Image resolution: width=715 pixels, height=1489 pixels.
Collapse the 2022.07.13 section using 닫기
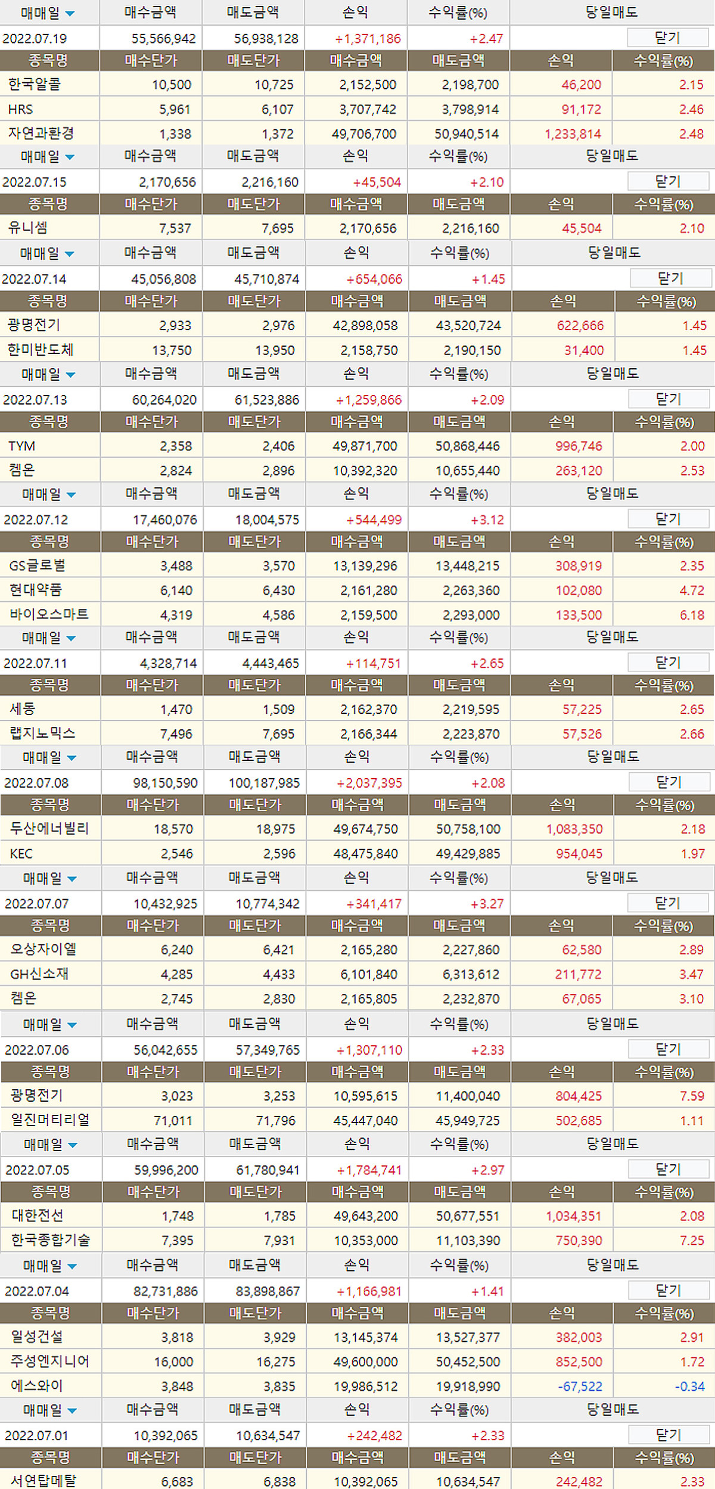pyautogui.click(x=668, y=399)
